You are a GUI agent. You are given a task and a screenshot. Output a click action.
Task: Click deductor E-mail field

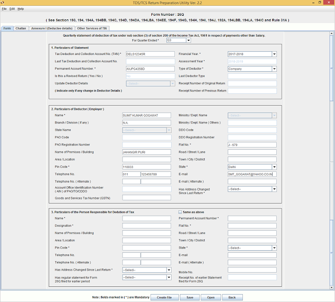(x=252, y=174)
